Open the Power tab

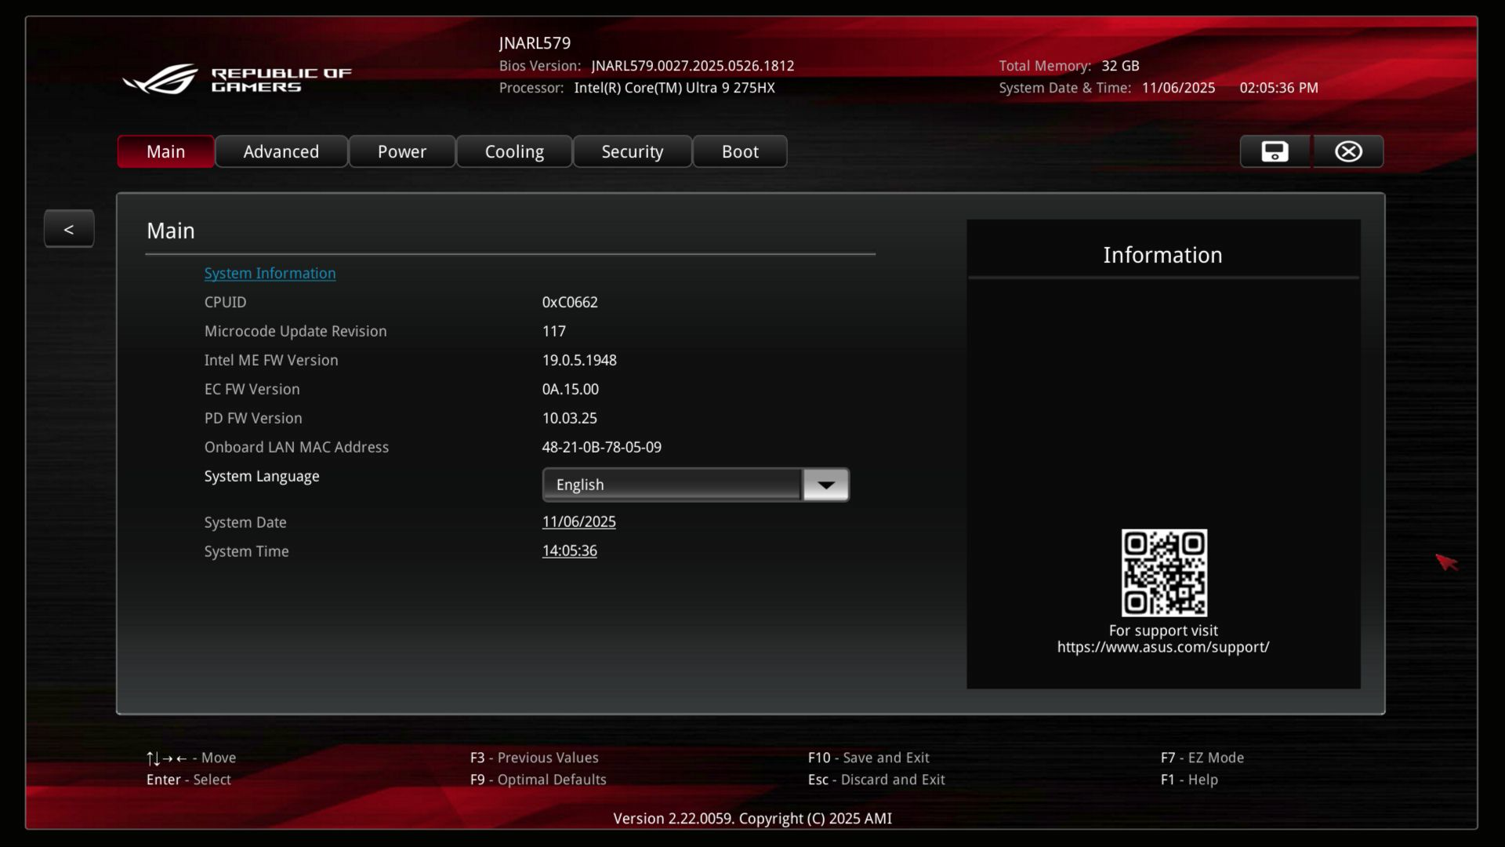point(401,151)
